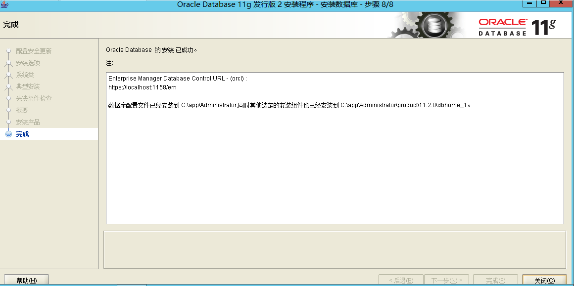Select the 典型安装 step in the sidebar

[x=28, y=86]
